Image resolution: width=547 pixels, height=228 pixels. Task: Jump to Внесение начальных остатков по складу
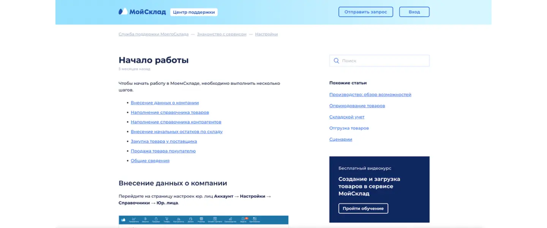click(177, 132)
